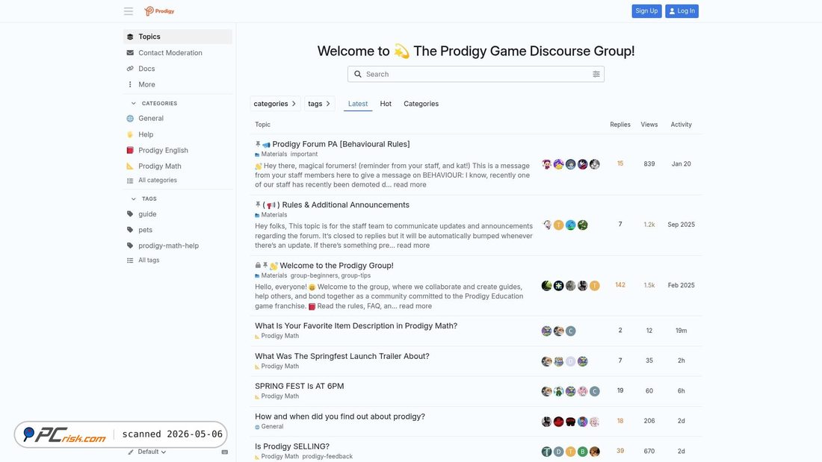Expand read more on Rules & Additional Announcements
The width and height of the screenshot is (822, 462).
coord(413,246)
